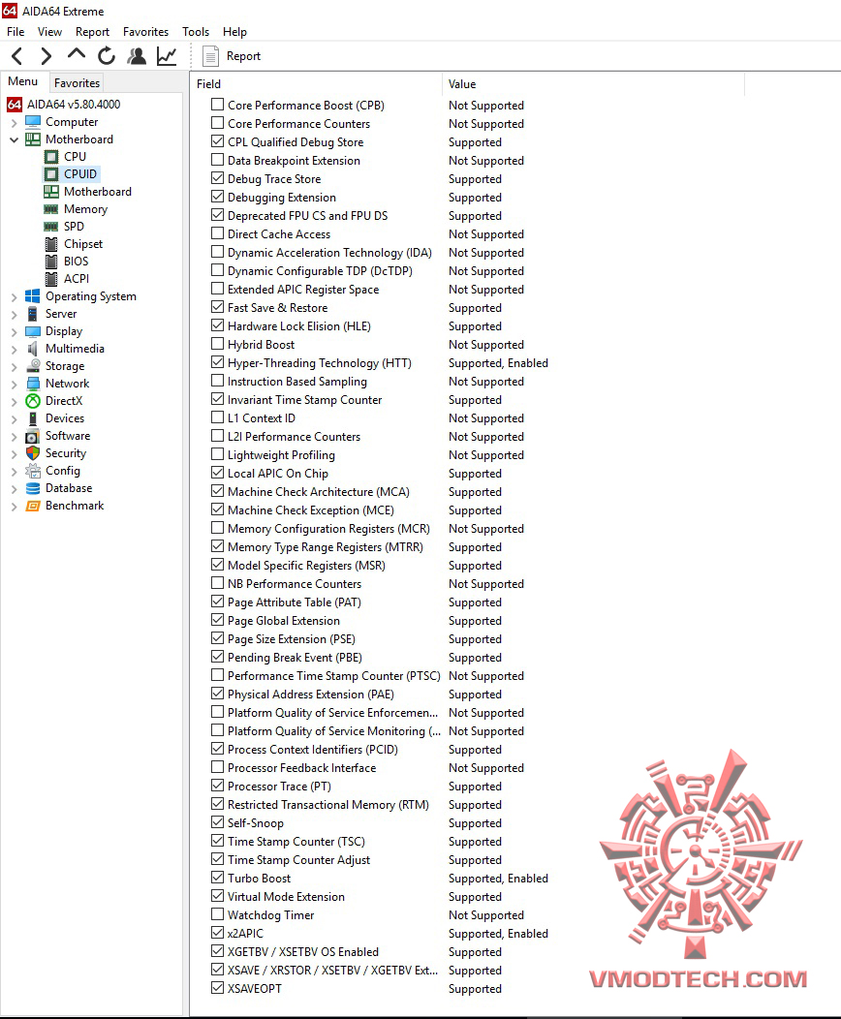Screen dimensions: 841x1019
Task: Select the Computer tree icon
Action: tap(33, 121)
